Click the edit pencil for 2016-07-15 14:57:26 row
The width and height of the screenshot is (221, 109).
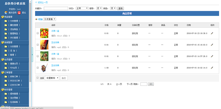click(212, 56)
